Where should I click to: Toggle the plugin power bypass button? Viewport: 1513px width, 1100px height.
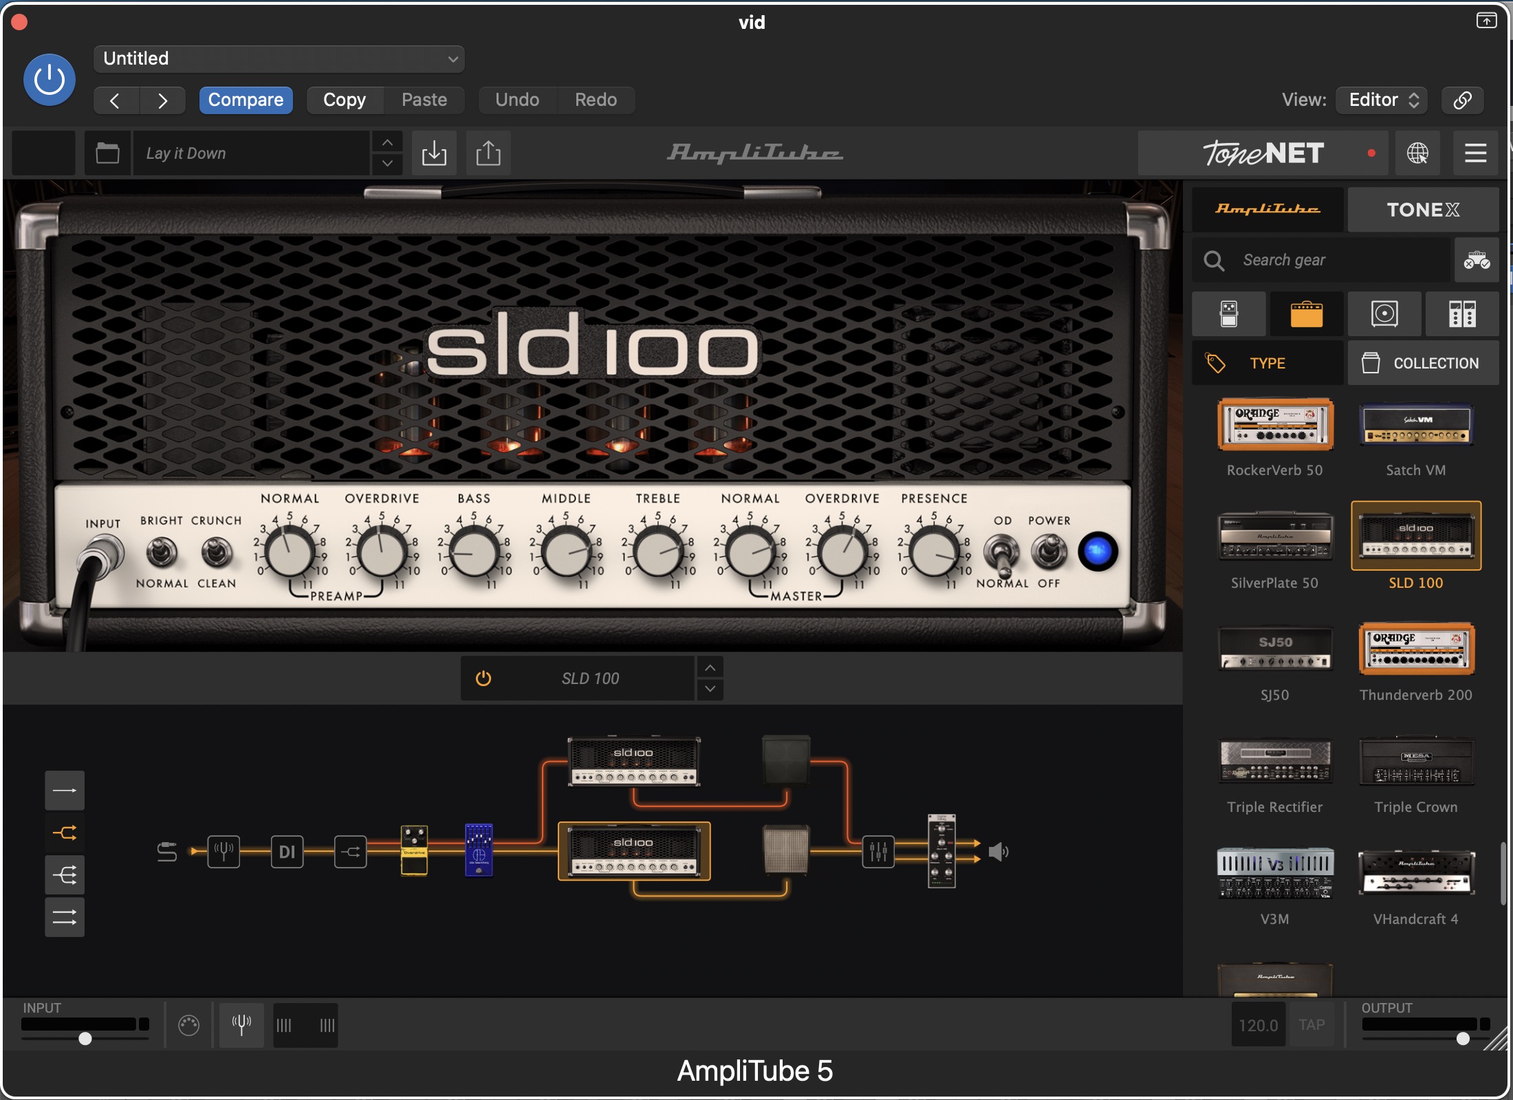click(x=50, y=80)
